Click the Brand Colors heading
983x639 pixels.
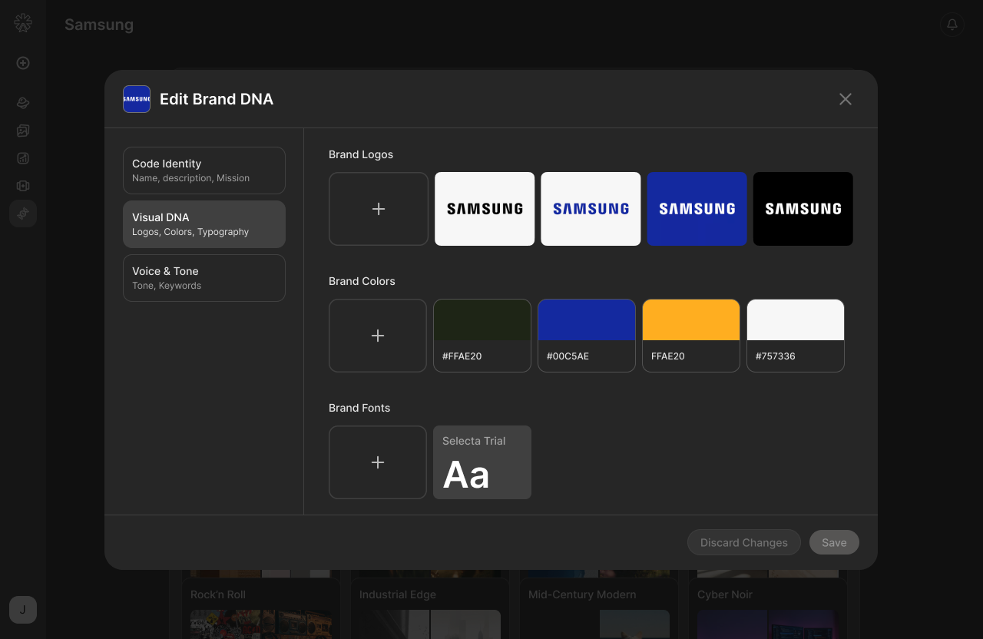click(362, 281)
